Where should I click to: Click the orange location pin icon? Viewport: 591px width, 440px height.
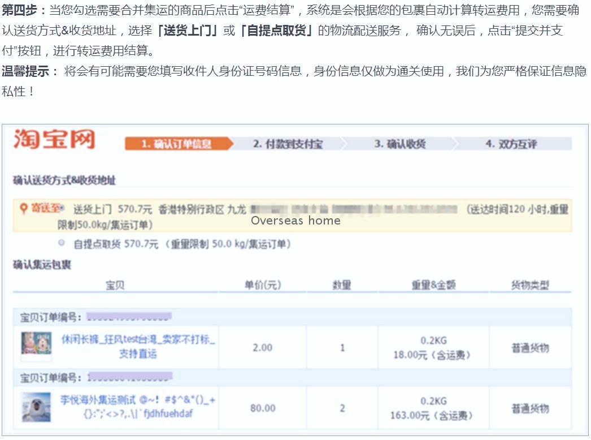(23, 208)
